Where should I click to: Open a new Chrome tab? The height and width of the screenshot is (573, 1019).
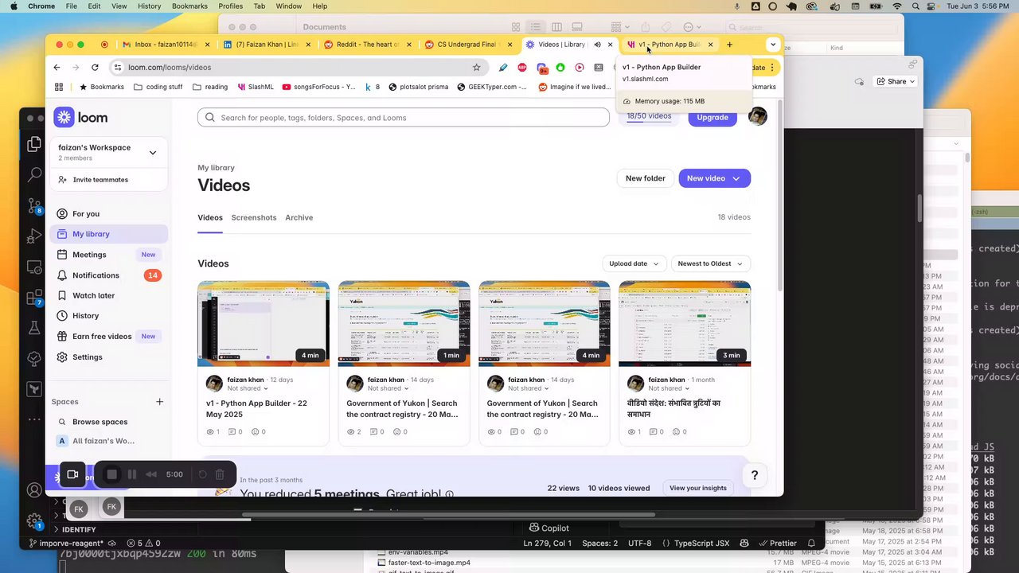[x=729, y=45]
